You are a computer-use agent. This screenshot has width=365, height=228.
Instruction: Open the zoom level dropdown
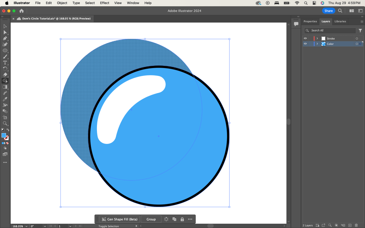pos(26,226)
